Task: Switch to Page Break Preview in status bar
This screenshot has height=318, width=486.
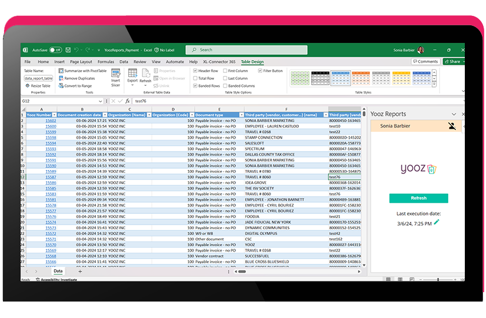Action: point(412,279)
